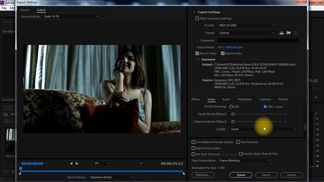Set In Point marker icon
The width and height of the screenshot is (324, 182).
(71, 163)
